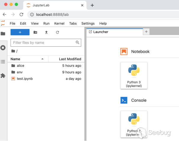Select the Launcher tab
179x141 pixels.
click(100, 32)
